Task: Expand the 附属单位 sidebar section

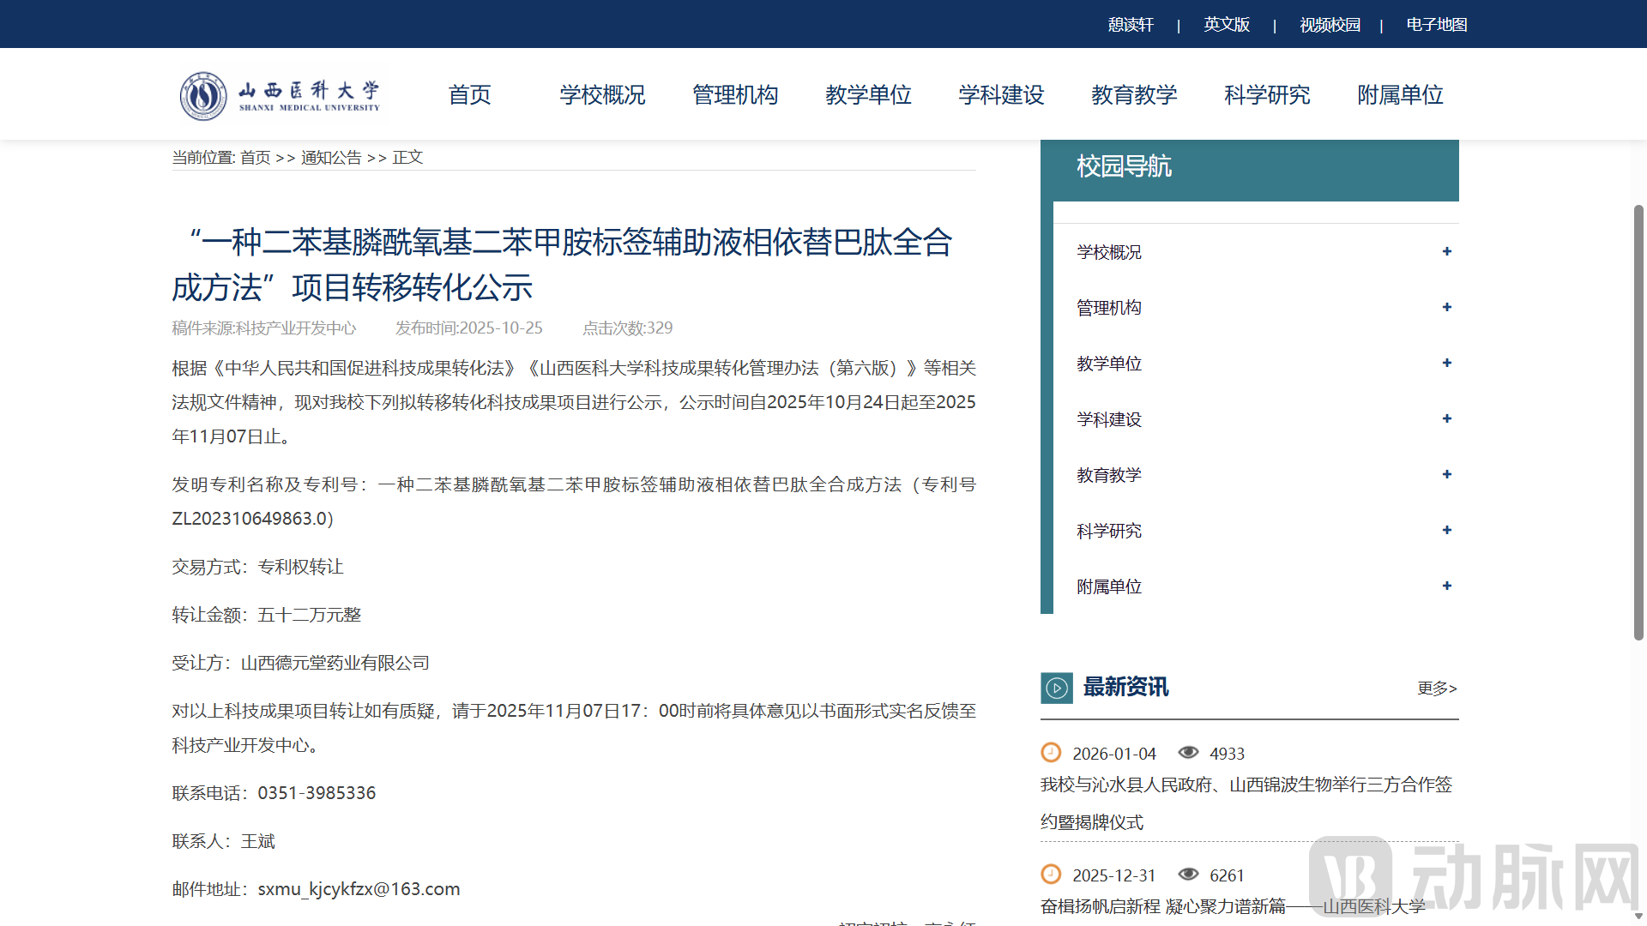Action: [1446, 586]
